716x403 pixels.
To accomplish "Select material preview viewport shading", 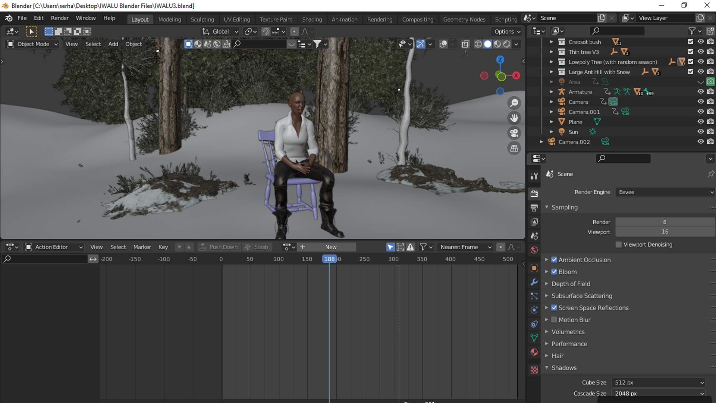I will tap(497, 44).
